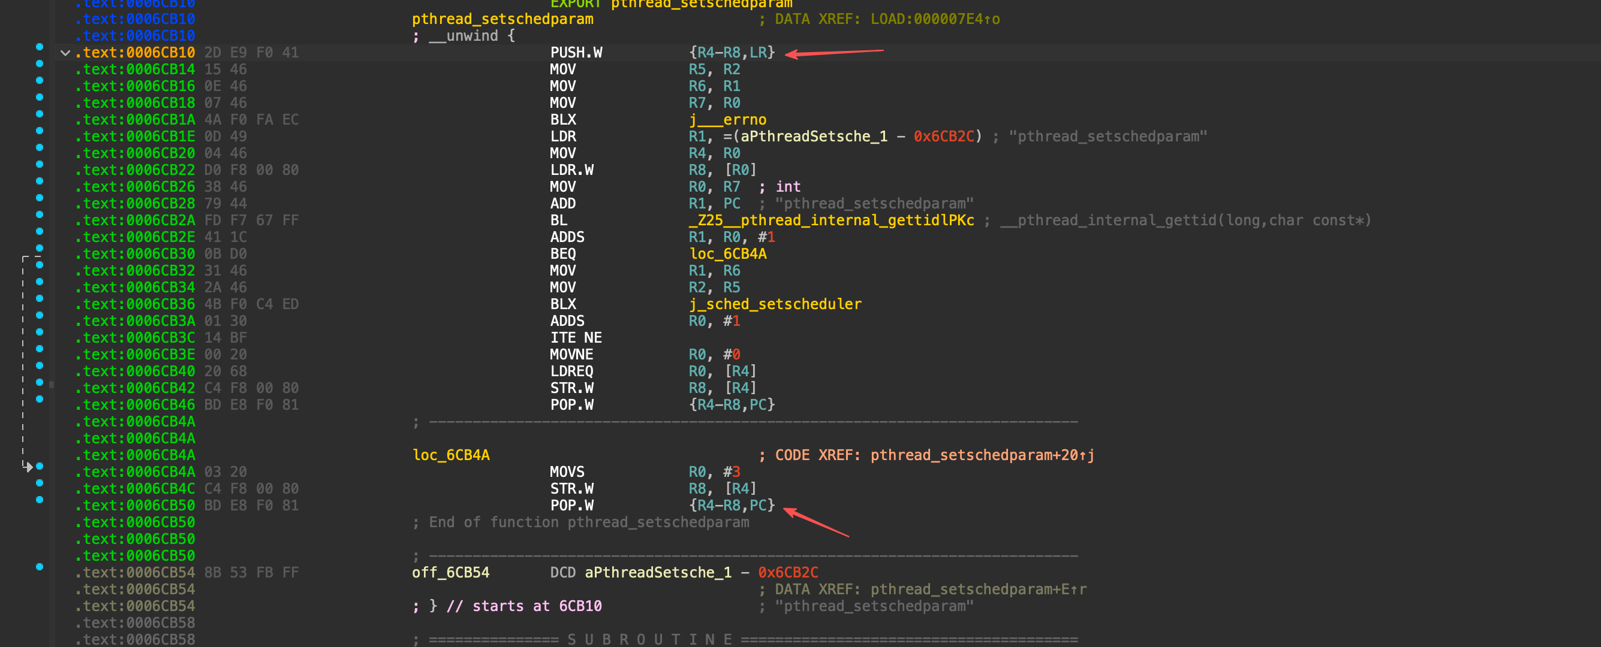
Task: Follow DATA XREF LOAD:000007E4↑o
Action: 935,19
